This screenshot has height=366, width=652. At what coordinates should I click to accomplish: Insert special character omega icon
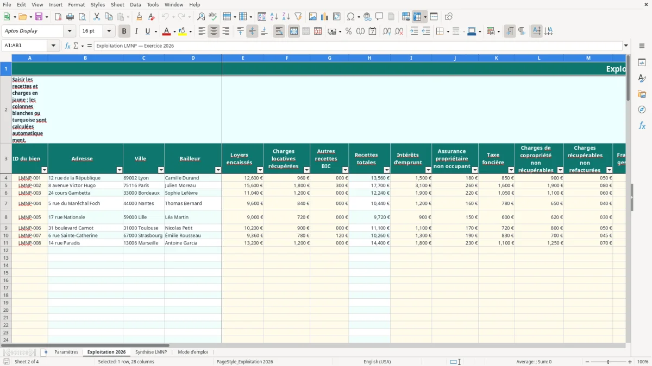click(350, 17)
